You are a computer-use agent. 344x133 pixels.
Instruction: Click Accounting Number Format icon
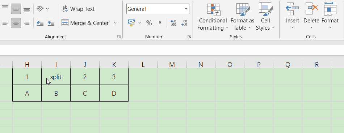[131, 23]
